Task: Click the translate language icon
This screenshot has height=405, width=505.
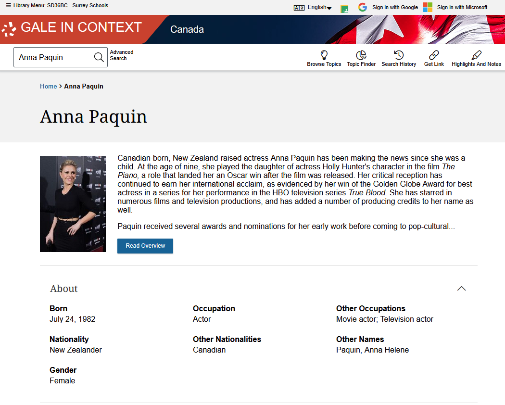Action: [299, 8]
